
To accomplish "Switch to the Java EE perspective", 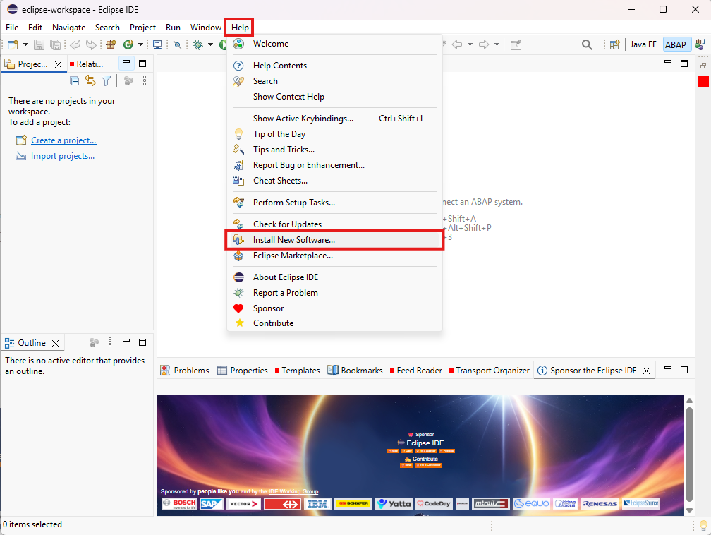I will coord(643,44).
